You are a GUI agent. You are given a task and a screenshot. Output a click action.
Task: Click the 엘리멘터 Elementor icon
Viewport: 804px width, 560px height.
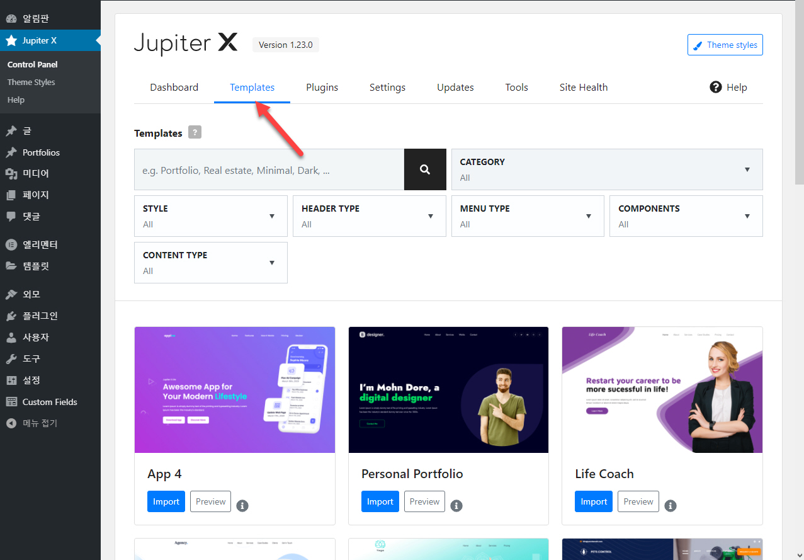(x=11, y=244)
